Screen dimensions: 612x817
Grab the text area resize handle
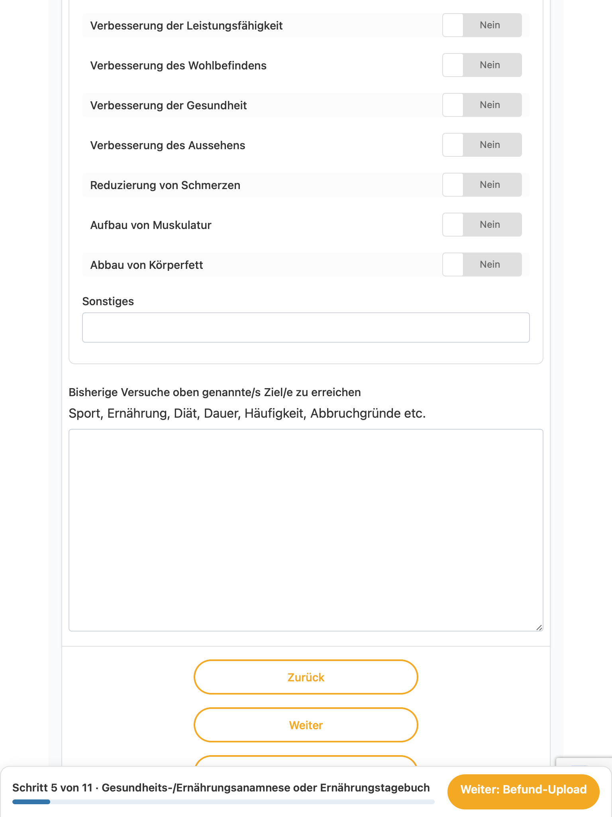point(539,627)
